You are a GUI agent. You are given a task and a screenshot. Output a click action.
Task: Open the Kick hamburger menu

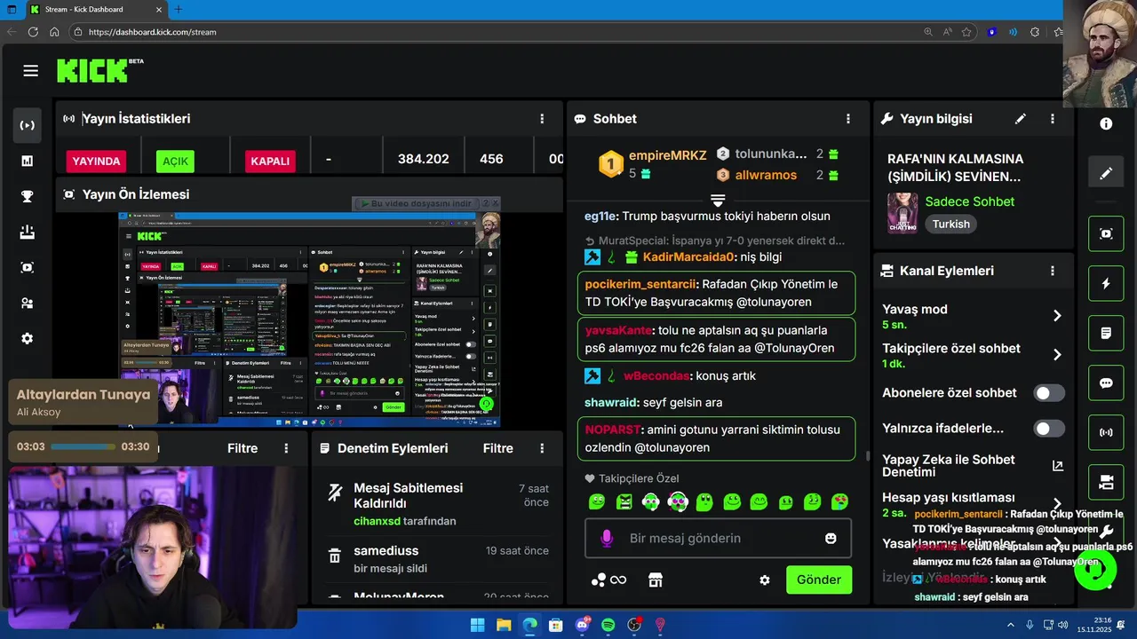click(x=31, y=71)
